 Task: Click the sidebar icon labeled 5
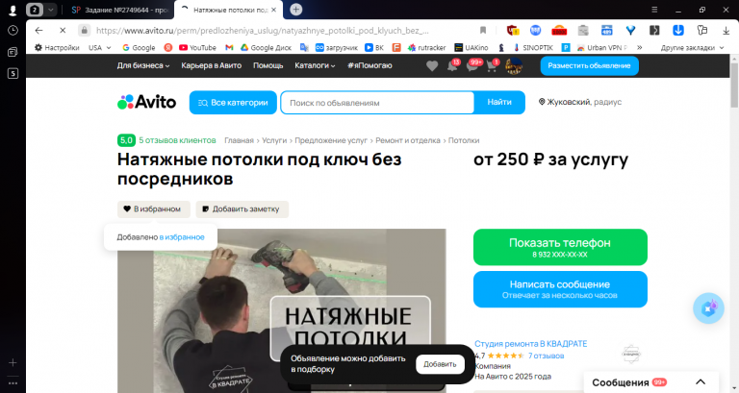13,73
